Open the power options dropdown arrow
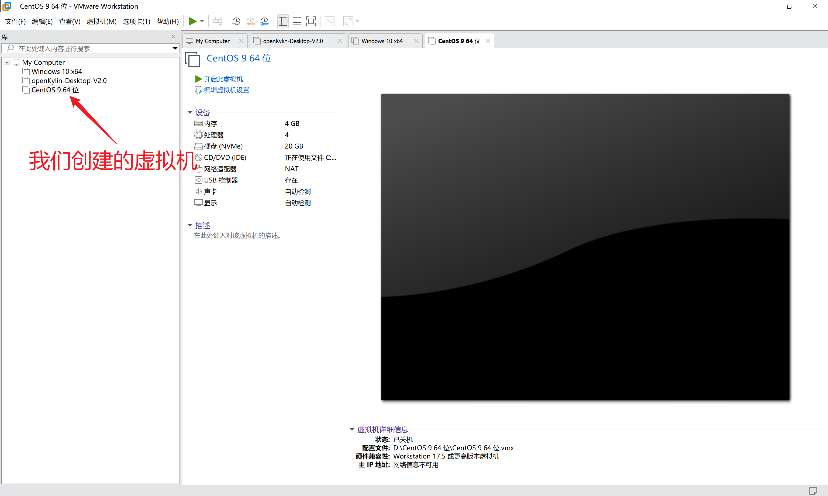The width and height of the screenshot is (828, 496). click(x=202, y=21)
